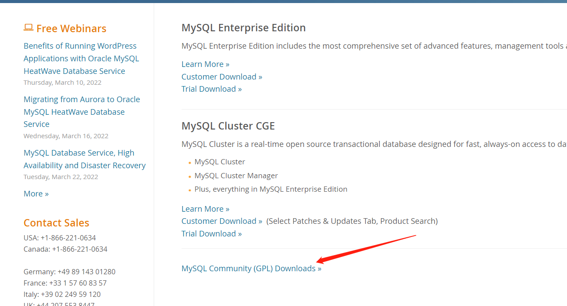Click the MySQL Cluster CGE heading

click(x=228, y=126)
